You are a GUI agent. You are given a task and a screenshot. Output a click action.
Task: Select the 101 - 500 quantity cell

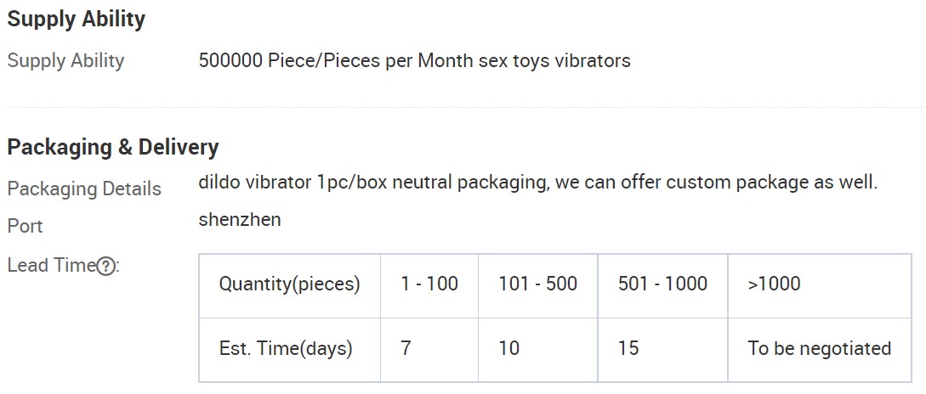[538, 286]
